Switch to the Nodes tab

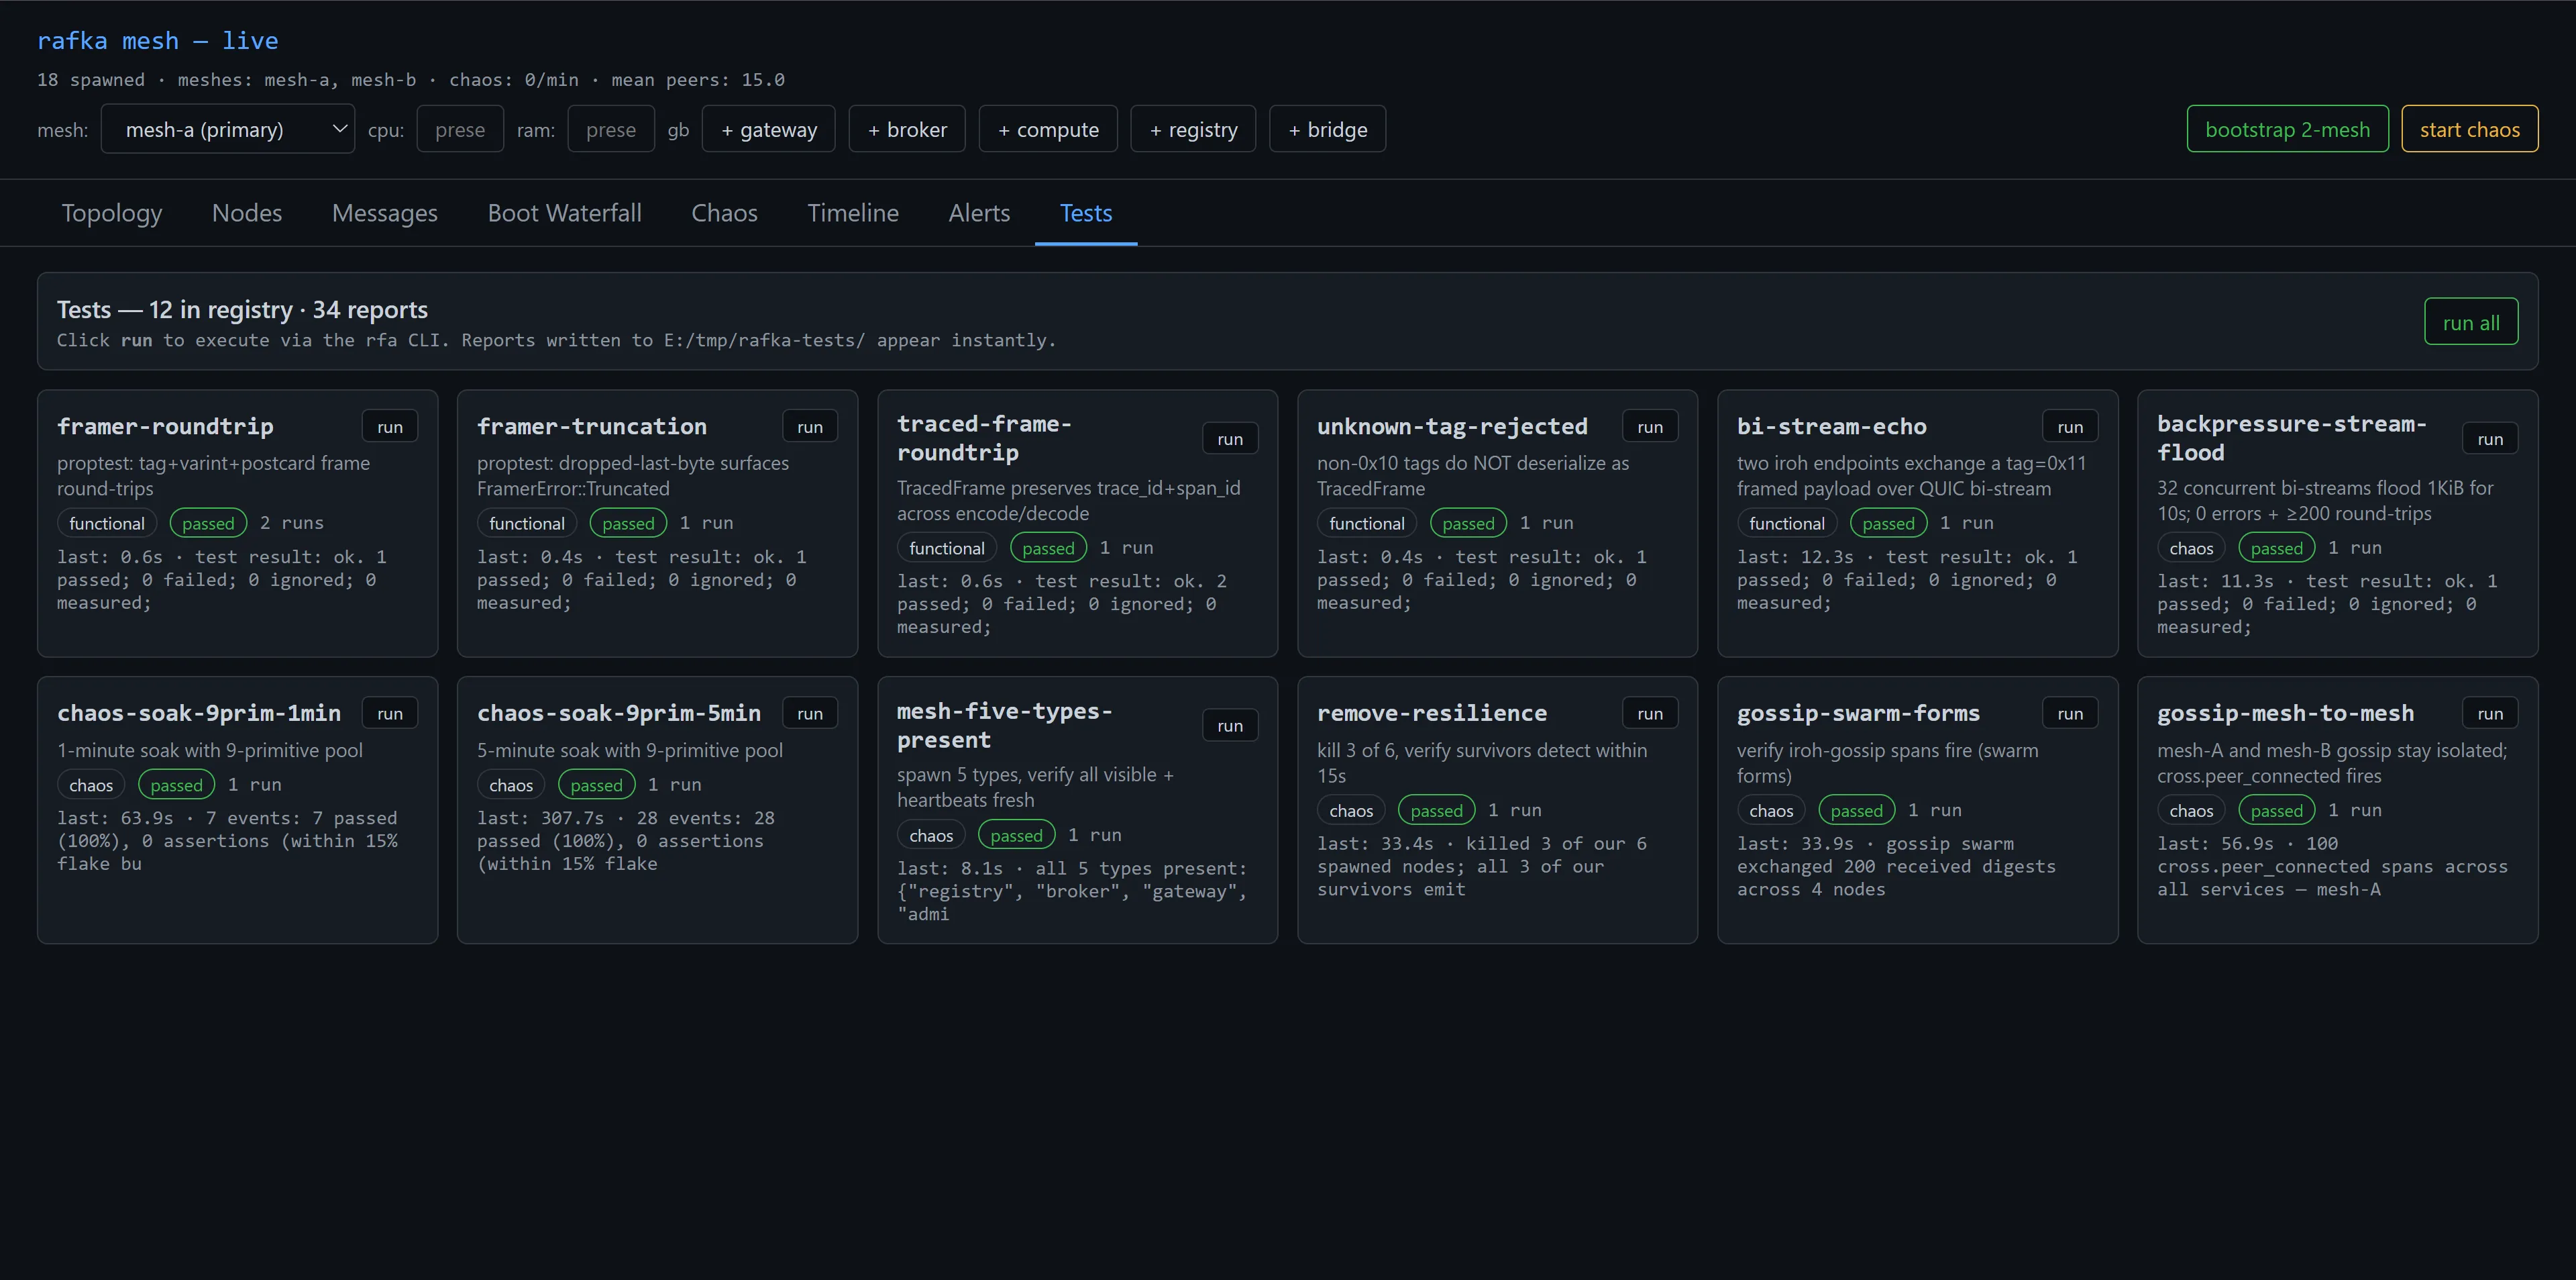click(x=247, y=213)
